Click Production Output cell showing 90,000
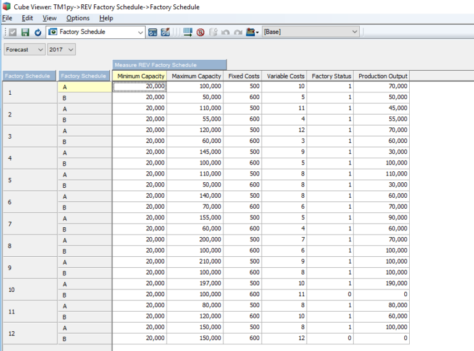Viewport: 474px width, 351px height. 381,218
